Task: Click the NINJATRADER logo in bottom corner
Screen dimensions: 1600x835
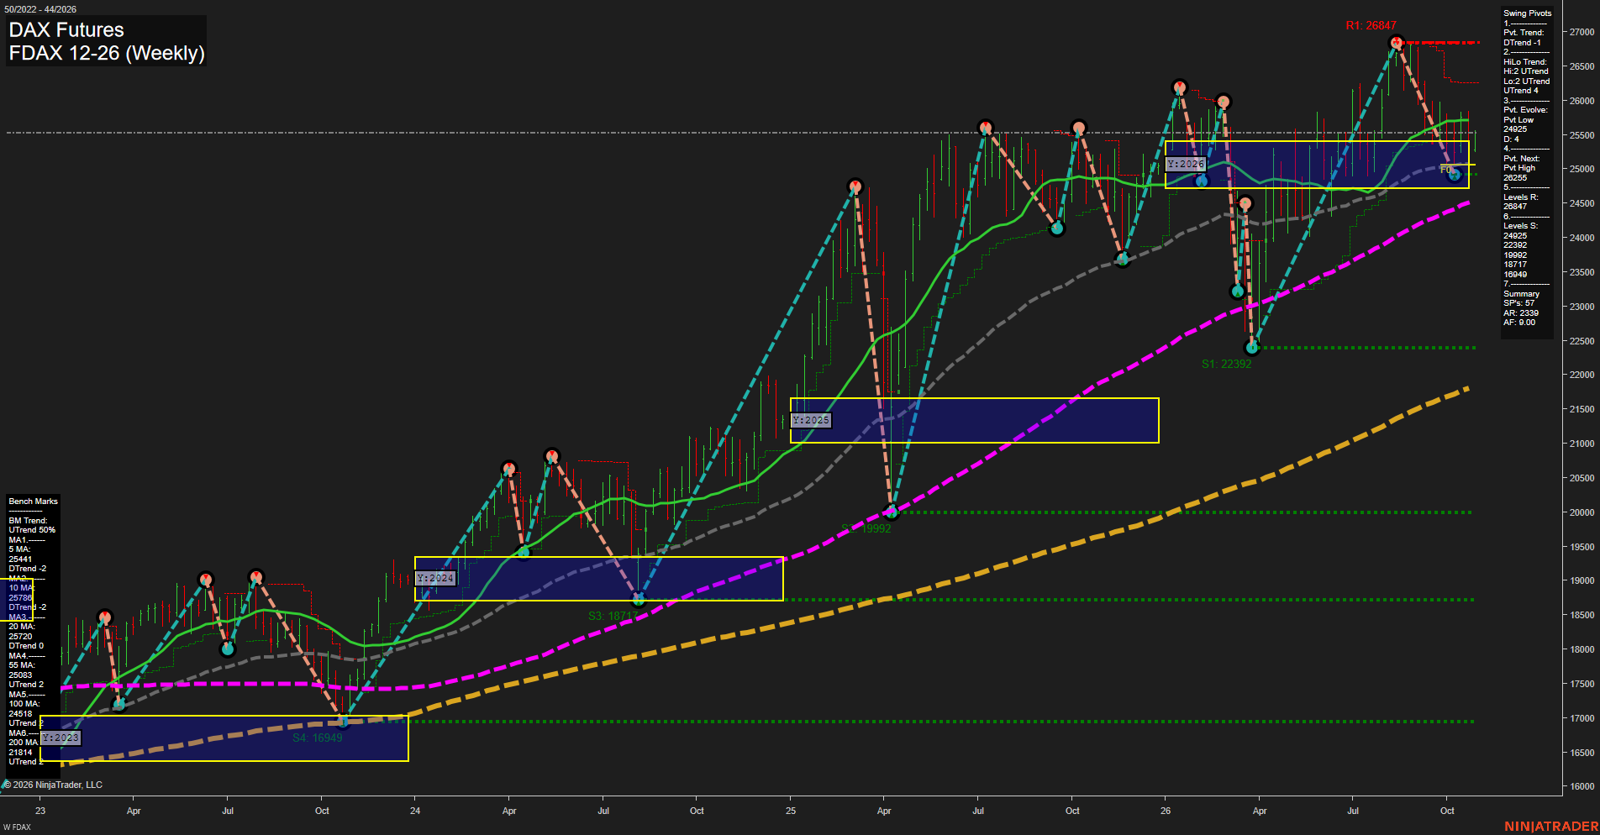Action: (1551, 827)
